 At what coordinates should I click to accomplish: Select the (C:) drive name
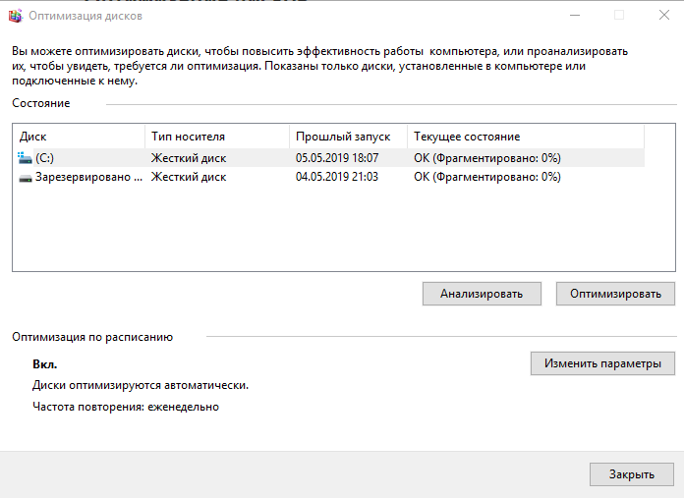coord(44,158)
